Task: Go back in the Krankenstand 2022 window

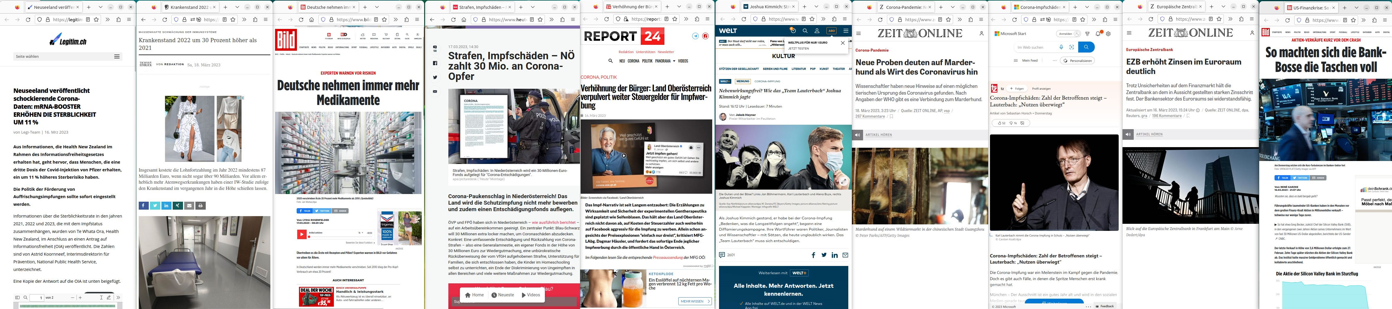Action: coord(143,19)
